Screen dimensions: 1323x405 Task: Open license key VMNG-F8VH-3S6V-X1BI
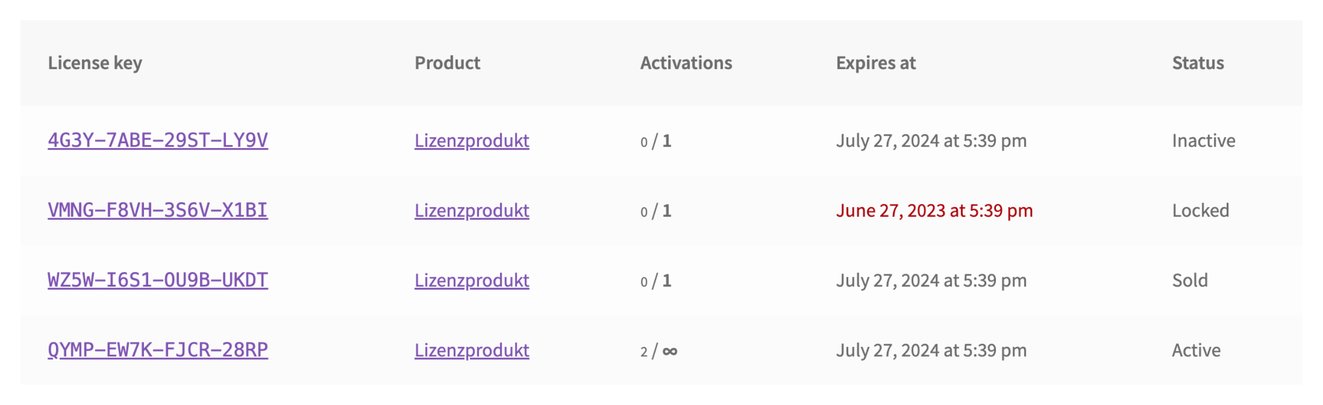point(158,210)
